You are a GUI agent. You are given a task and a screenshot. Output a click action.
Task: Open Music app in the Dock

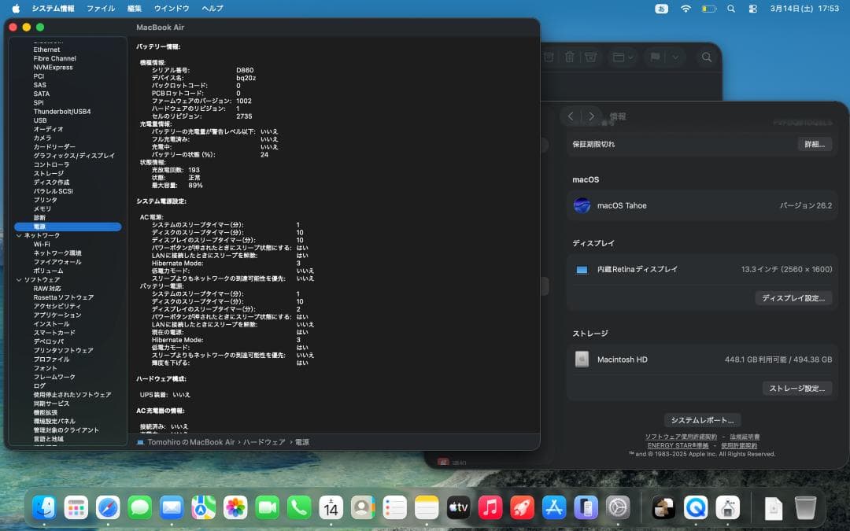[490, 507]
